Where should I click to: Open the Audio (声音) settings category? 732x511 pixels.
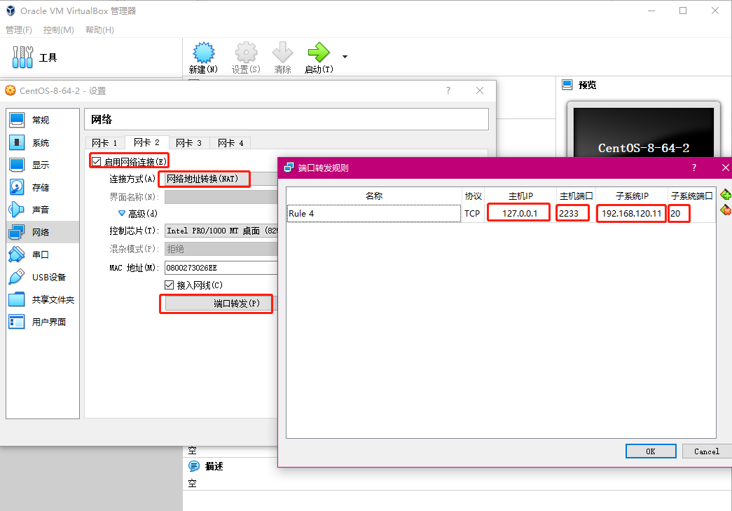coord(43,210)
